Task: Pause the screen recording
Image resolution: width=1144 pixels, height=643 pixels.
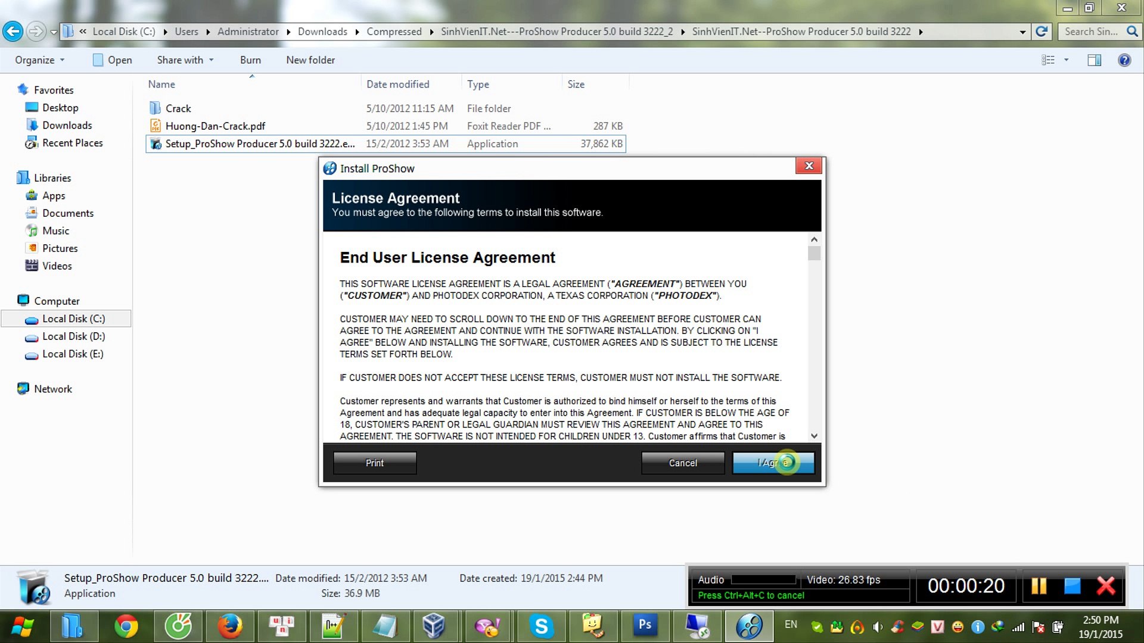Action: click(1039, 586)
